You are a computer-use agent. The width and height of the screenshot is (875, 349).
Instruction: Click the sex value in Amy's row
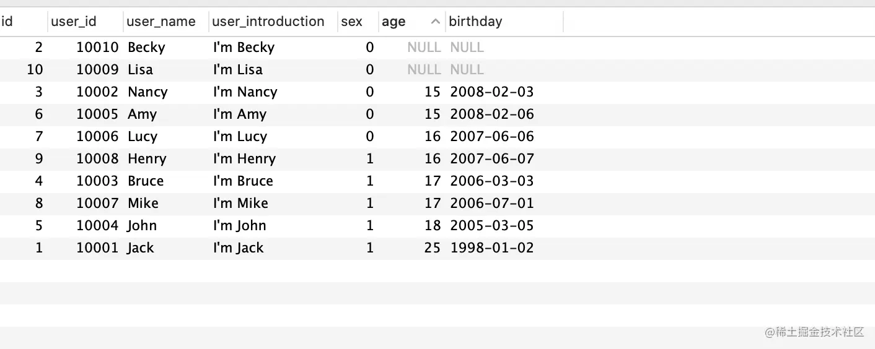(x=370, y=114)
